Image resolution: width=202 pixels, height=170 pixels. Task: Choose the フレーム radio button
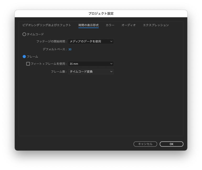click(24, 57)
